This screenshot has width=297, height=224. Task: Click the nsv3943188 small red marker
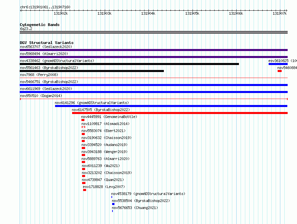83,155
